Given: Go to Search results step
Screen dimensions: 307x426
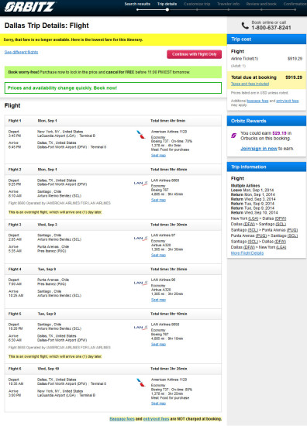Looking at the screenshot, I should tap(137, 4).
